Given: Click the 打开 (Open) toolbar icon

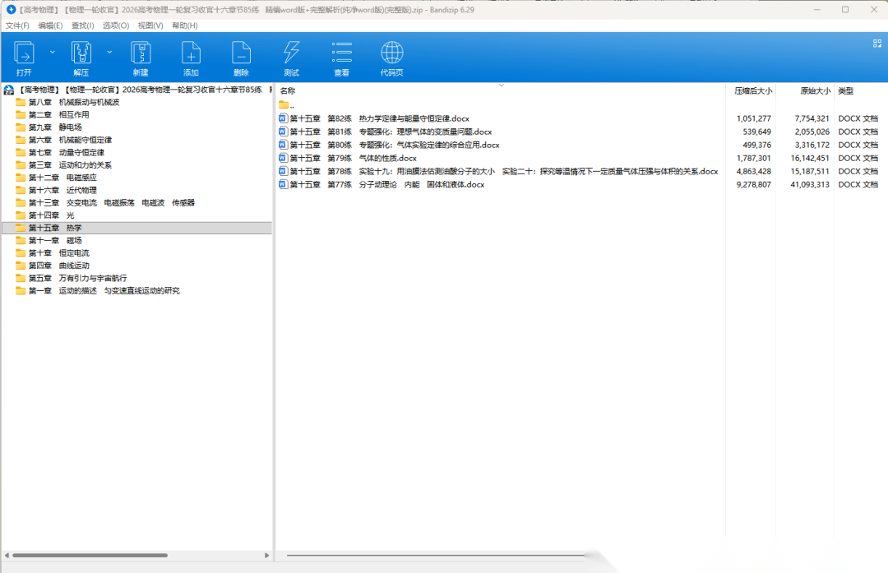Looking at the screenshot, I should pyautogui.click(x=25, y=53).
